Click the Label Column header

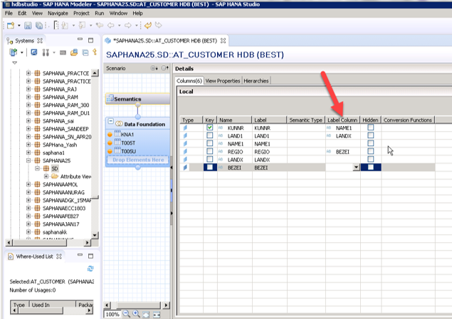click(x=342, y=120)
